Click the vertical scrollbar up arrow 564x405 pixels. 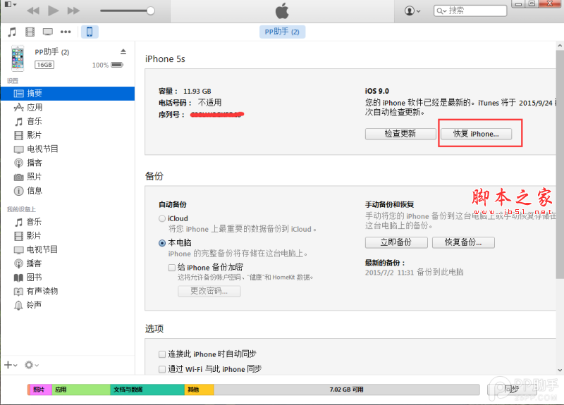pyautogui.click(x=560, y=46)
